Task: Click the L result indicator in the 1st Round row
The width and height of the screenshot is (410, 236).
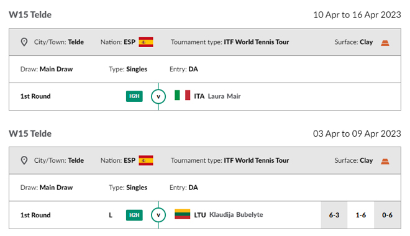Action: [111, 215]
